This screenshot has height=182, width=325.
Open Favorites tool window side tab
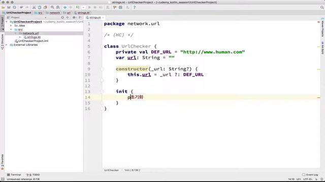(2, 162)
